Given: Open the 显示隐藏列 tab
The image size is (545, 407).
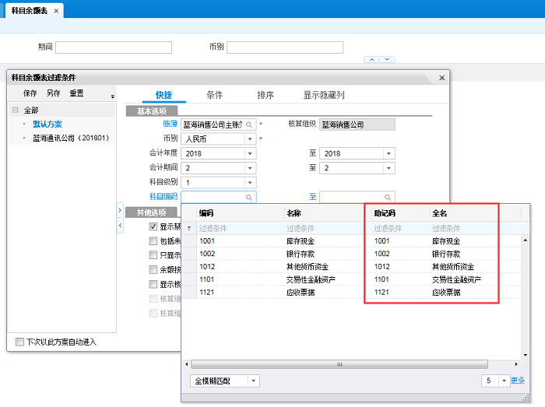Looking at the screenshot, I should [323, 95].
